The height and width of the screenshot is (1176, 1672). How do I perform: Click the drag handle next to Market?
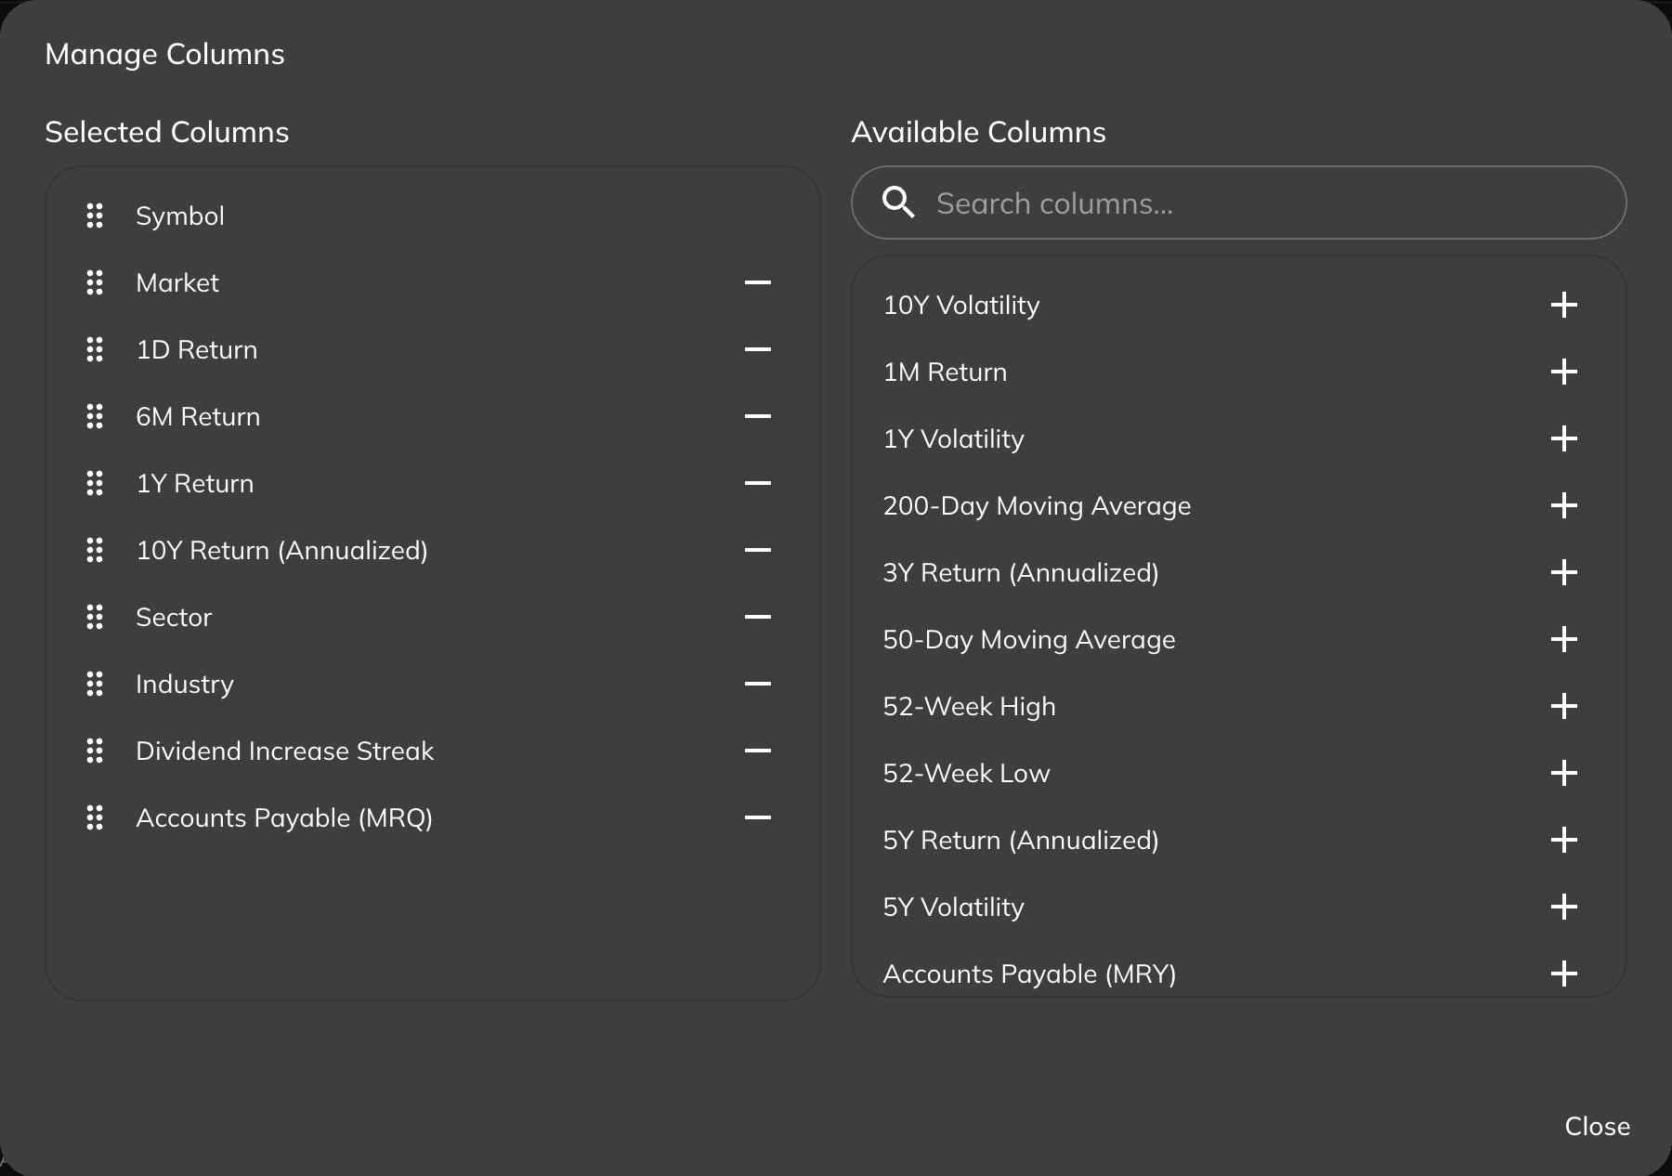tap(95, 283)
